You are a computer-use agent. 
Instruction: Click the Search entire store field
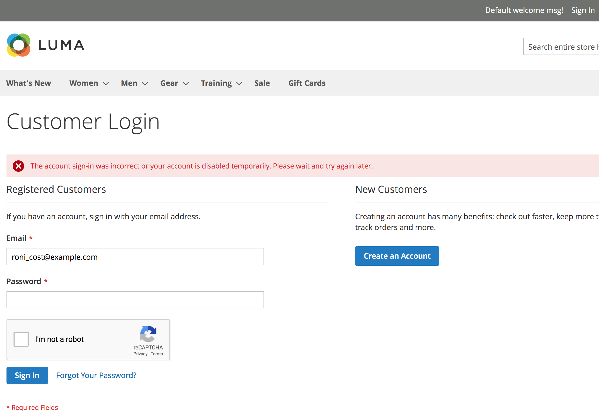pyautogui.click(x=561, y=46)
